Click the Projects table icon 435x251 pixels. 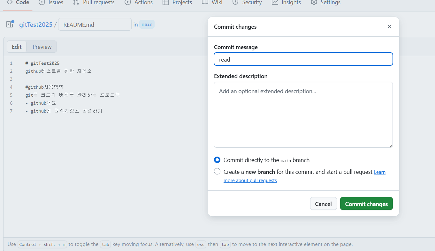[165, 3]
